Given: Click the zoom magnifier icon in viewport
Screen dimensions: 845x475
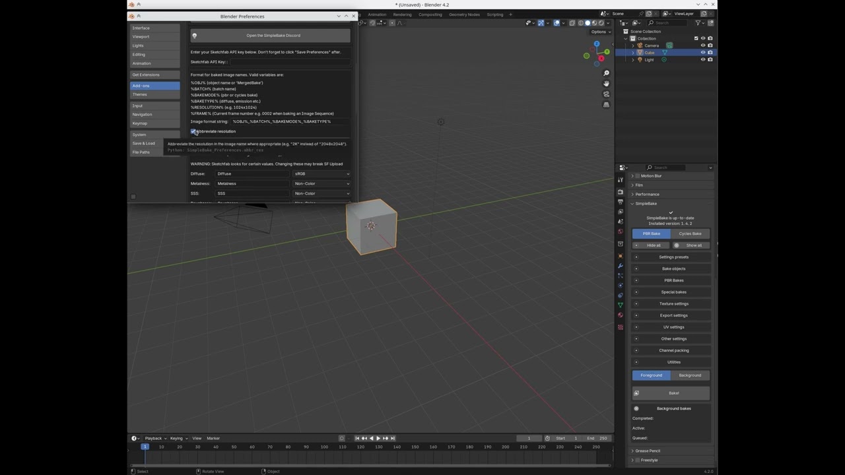Looking at the screenshot, I should pyautogui.click(x=606, y=73).
